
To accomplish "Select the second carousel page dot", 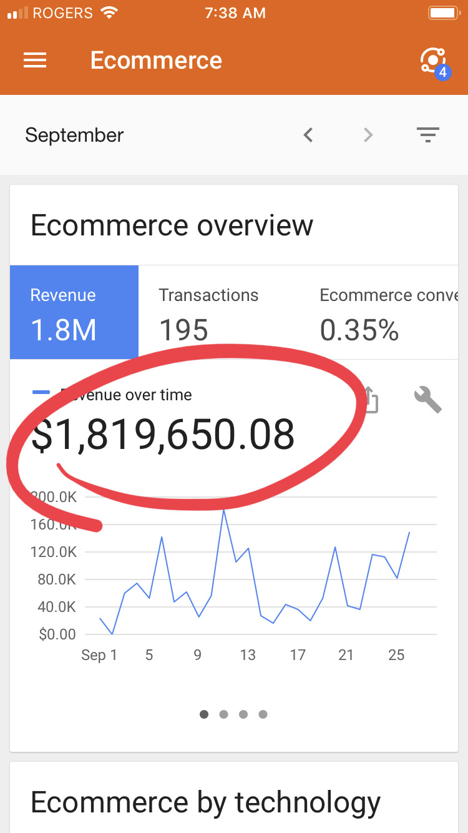I will click(223, 714).
